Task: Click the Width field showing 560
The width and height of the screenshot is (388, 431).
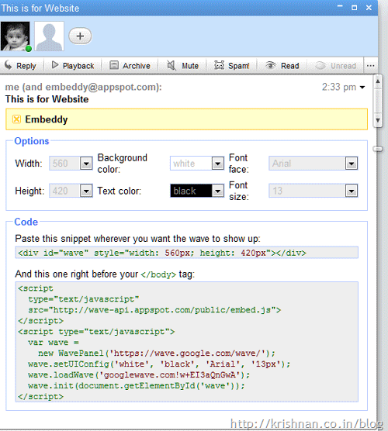Action: (x=64, y=164)
